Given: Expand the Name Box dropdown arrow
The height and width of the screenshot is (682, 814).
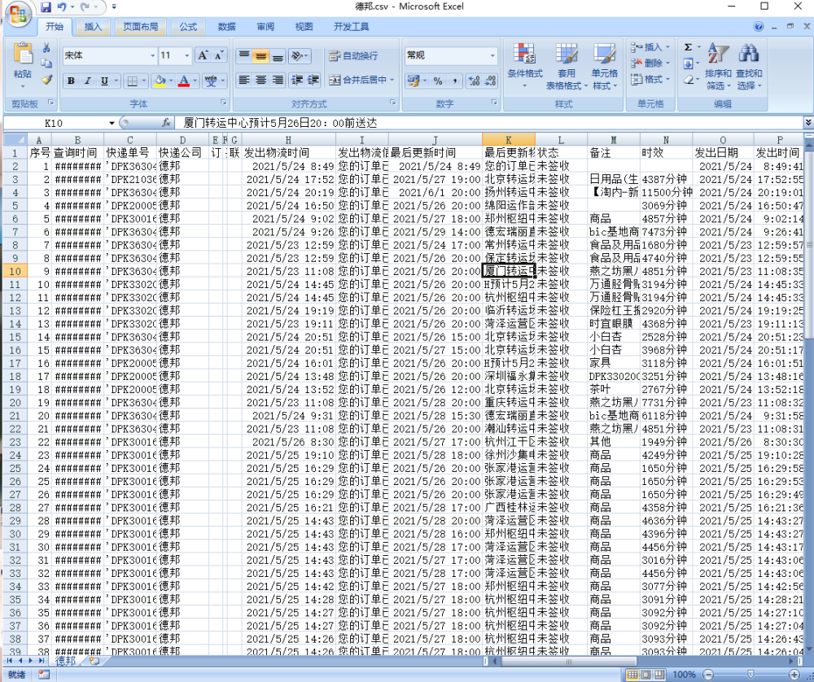Looking at the screenshot, I should tap(112, 123).
